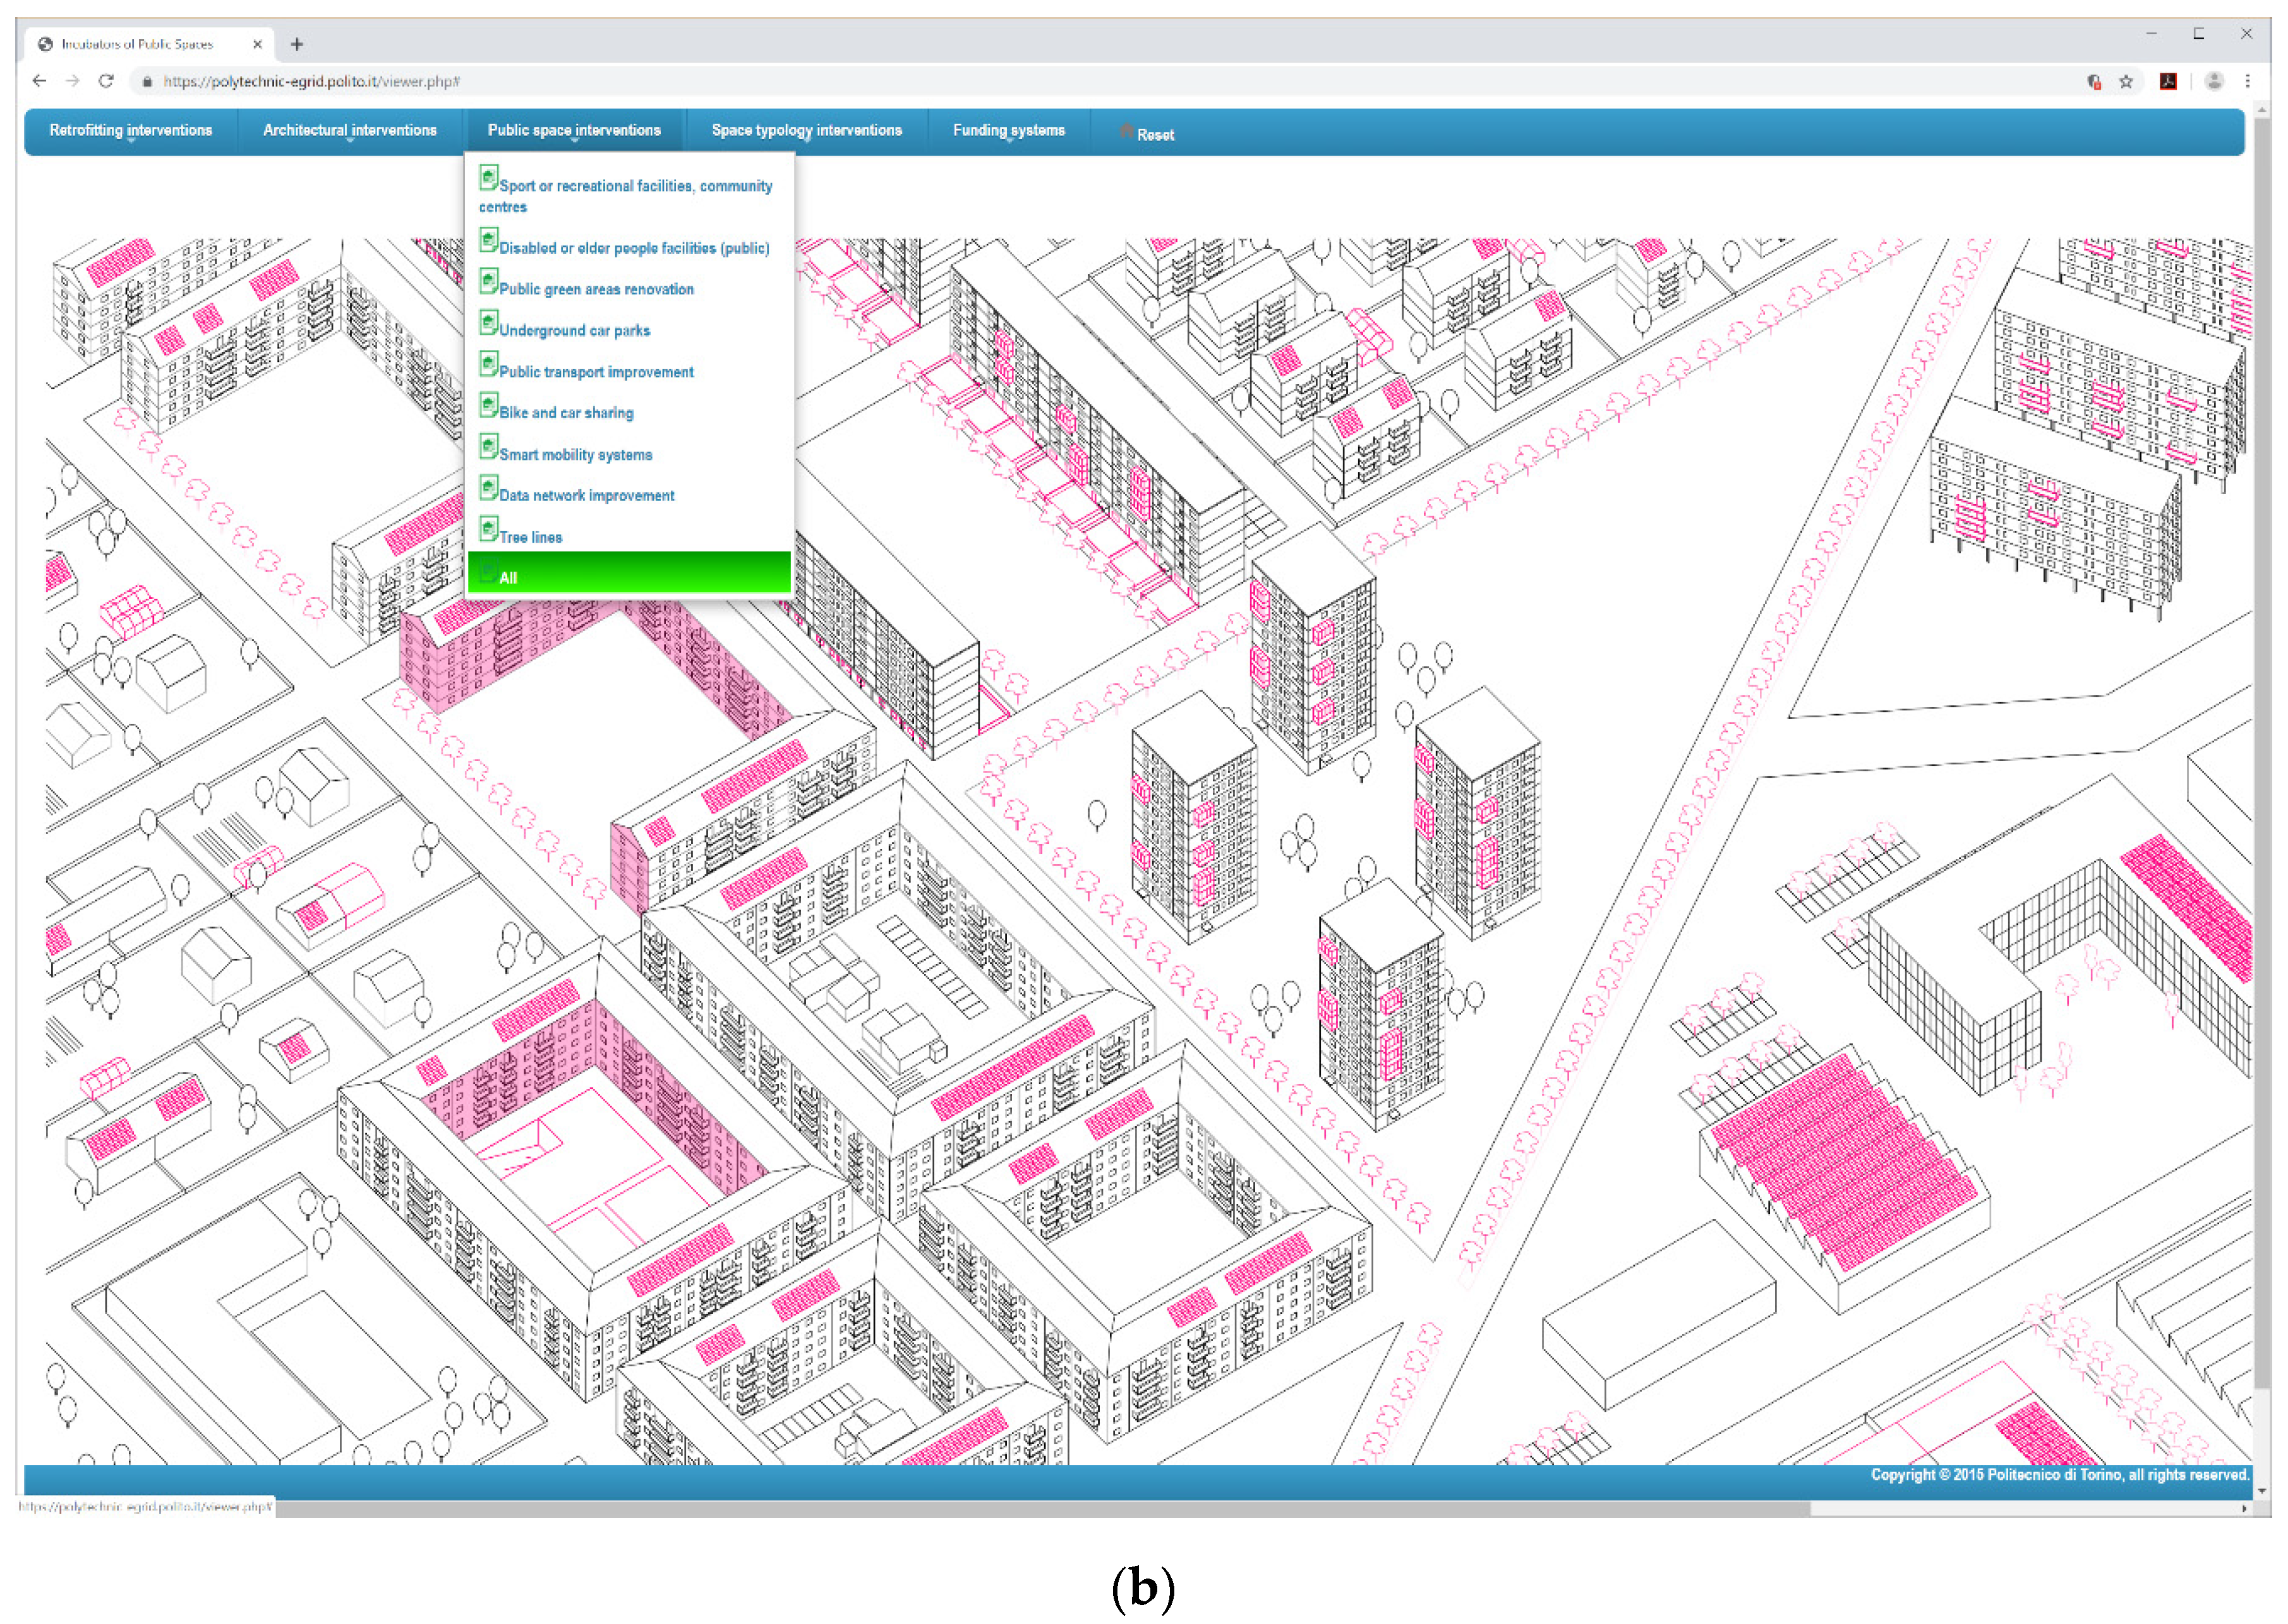Image resolution: width=2288 pixels, height=1624 pixels.
Task: Select Smart mobility systems from the list
Action: pyautogui.click(x=575, y=455)
